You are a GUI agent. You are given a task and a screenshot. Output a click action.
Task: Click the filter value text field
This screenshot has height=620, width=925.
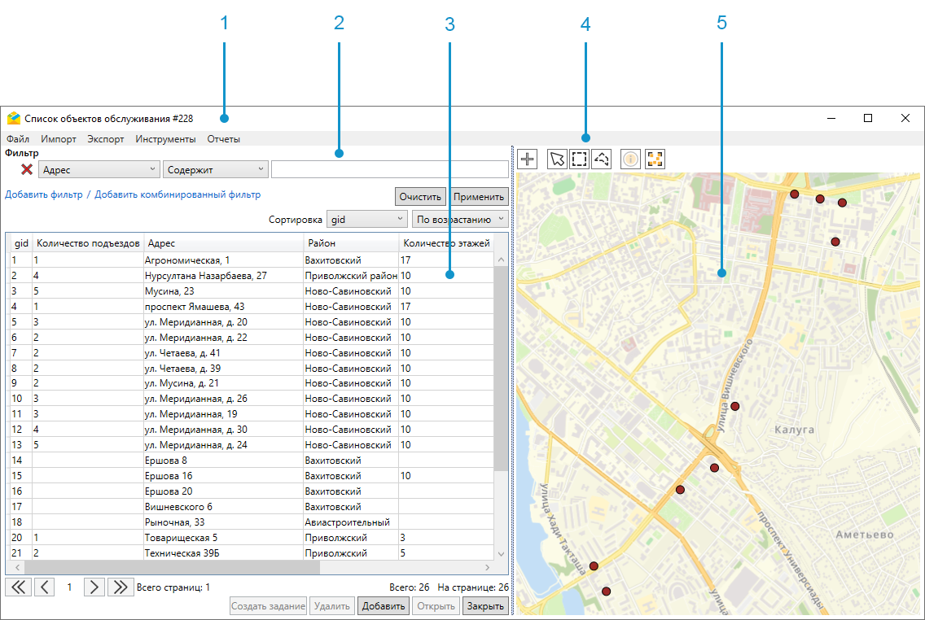(x=389, y=169)
